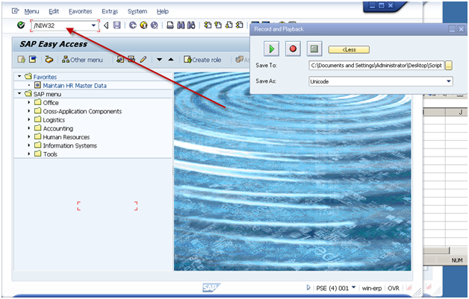The image size is (469, 299).
Task: Minimize the Record and Playback window
Action: pyautogui.click(x=452, y=29)
